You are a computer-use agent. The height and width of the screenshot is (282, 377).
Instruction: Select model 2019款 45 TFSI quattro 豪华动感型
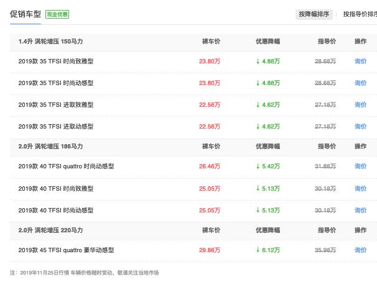point(66,250)
